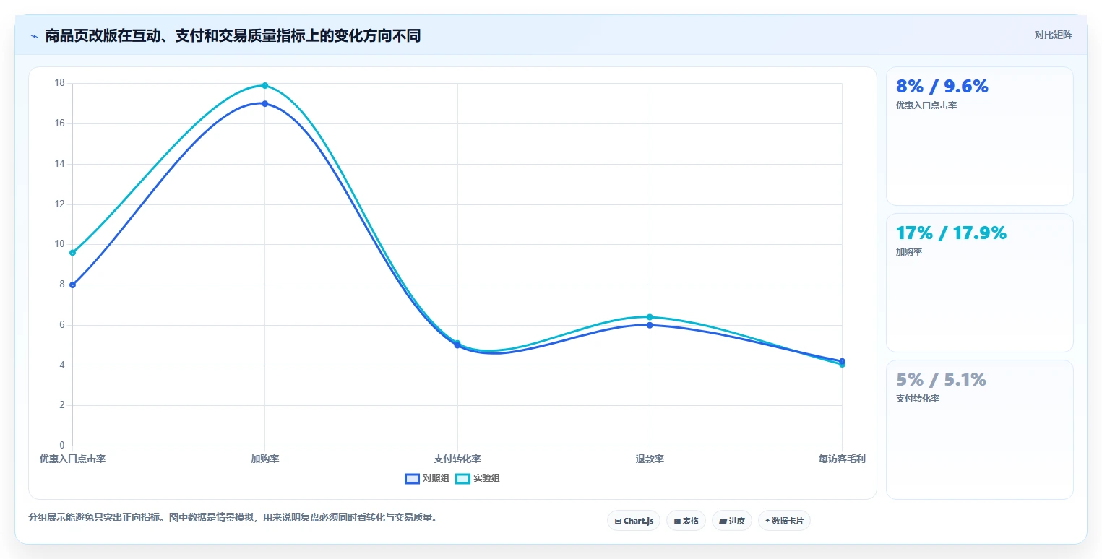The height and width of the screenshot is (559, 1102).
Task: Toggle the 对照组 legend item
Action: point(427,478)
